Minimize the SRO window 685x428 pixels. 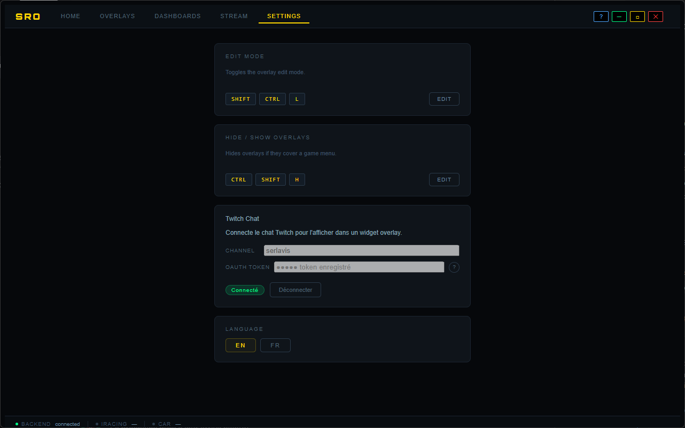[619, 17]
